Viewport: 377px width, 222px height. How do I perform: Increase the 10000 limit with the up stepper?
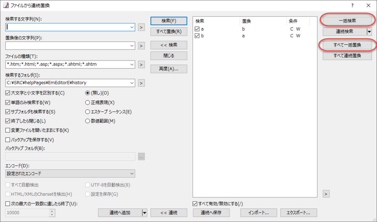[52, 211]
